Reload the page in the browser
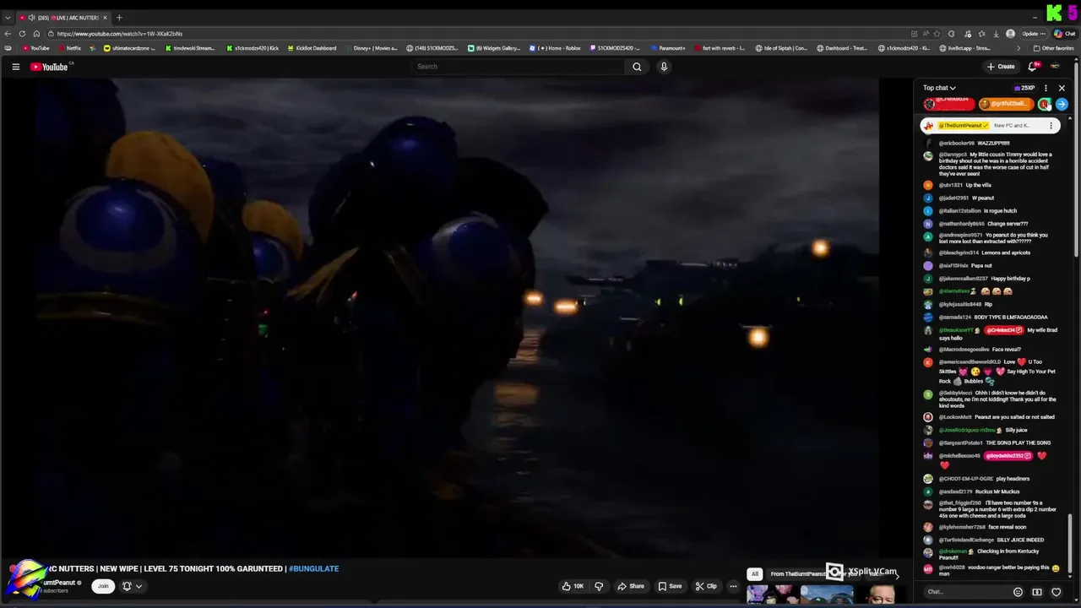The width and height of the screenshot is (1081, 608). pyautogui.click(x=22, y=34)
